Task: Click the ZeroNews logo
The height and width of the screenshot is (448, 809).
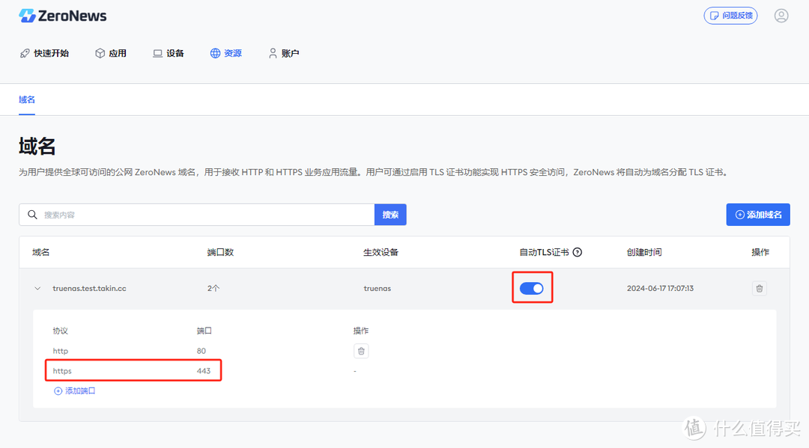Action: click(x=63, y=15)
